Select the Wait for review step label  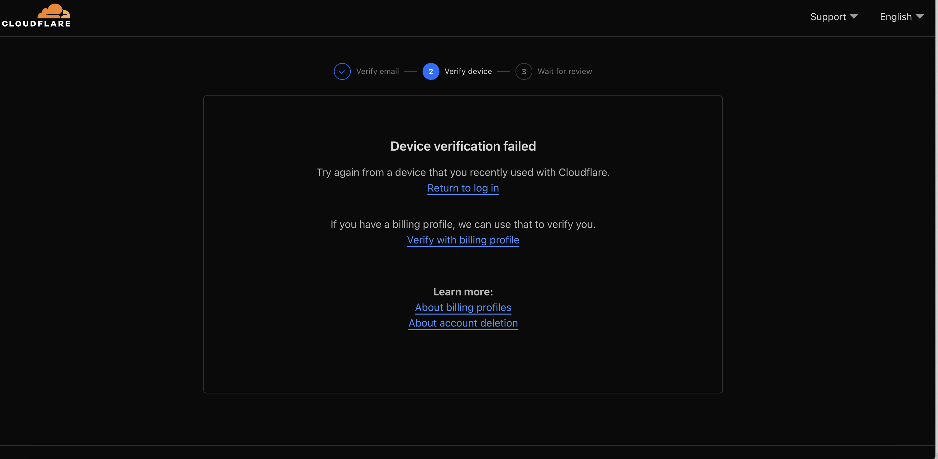point(564,71)
